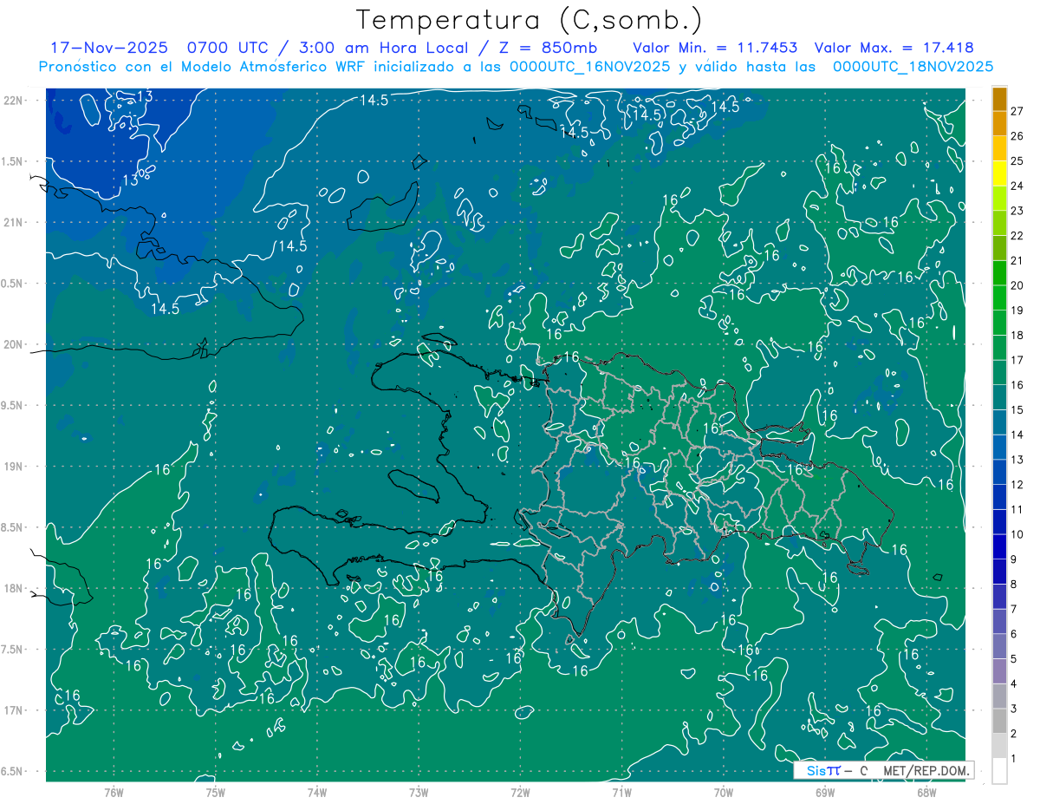Click the '3:00 am Hora Local' text
Viewport: 1040px width, 804px height.
[380, 48]
